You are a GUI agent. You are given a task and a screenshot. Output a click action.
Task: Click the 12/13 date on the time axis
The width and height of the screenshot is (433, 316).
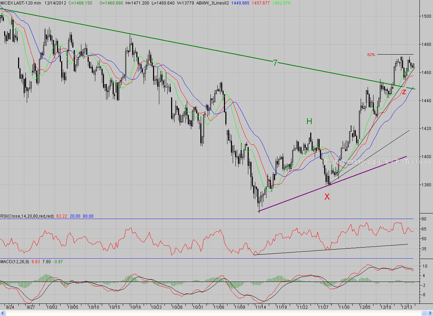tap(407, 307)
